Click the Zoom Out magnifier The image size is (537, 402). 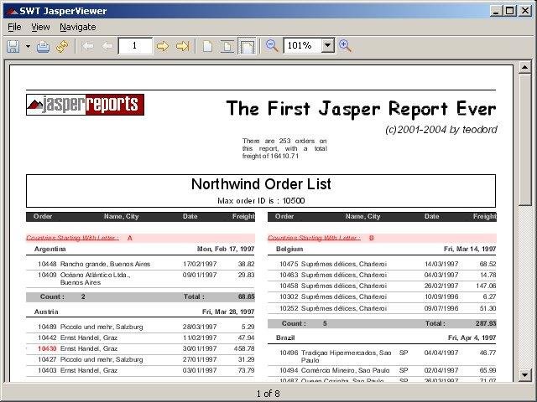[x=272, y=46]
